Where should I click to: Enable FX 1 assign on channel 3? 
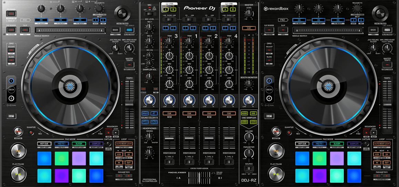tap(166, 28)
